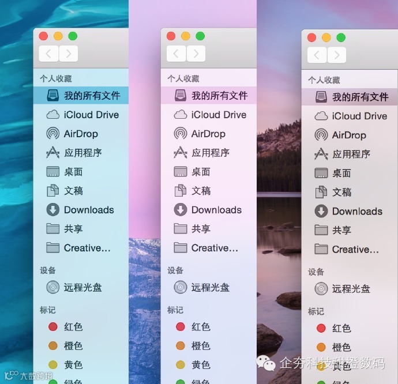Select the 橙色 tag in the pink-tinted sidebar
Viewport: 398px width, 384px height.
coord(208,346)
